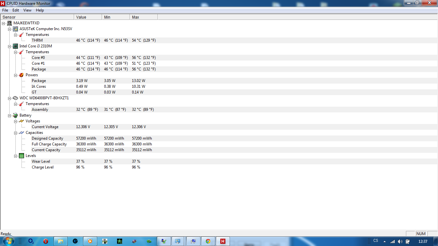438x246 pixels.
Task: Click the Min column header
Action: (x=116, y=17)
